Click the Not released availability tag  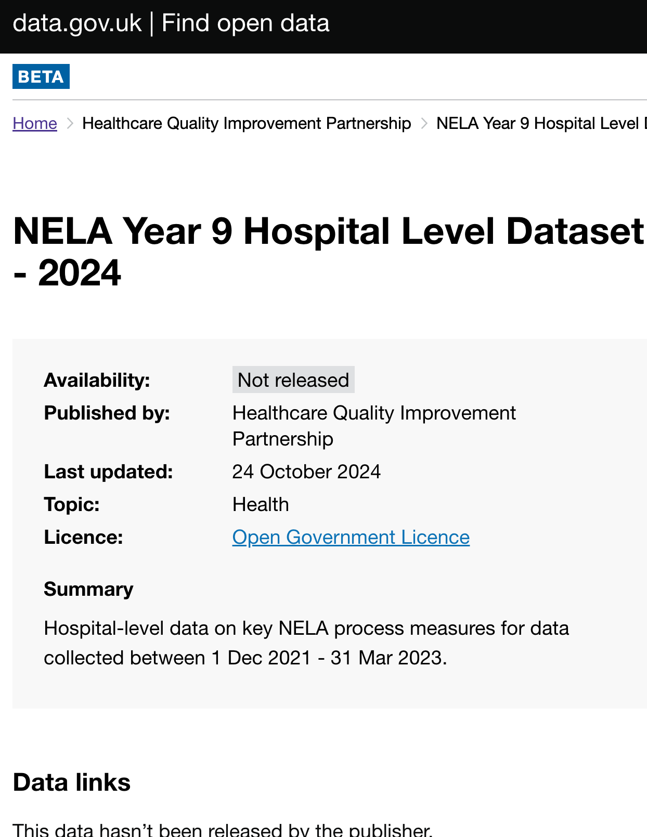293,380
